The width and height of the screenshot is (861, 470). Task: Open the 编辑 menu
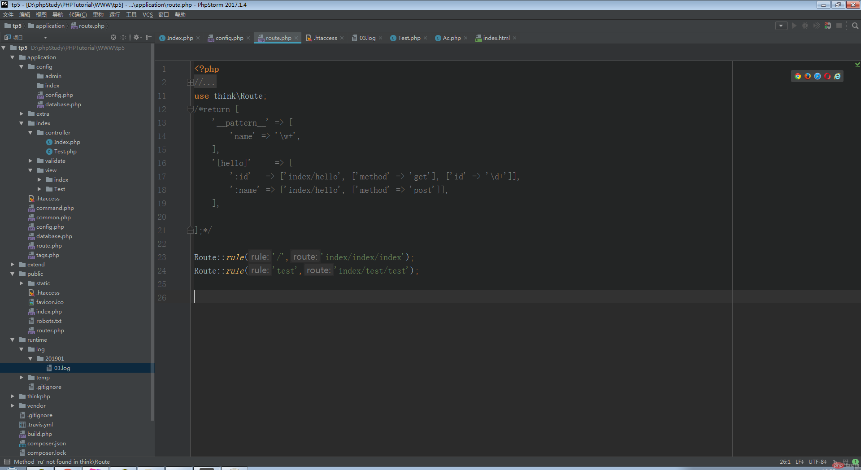[25, 15]
